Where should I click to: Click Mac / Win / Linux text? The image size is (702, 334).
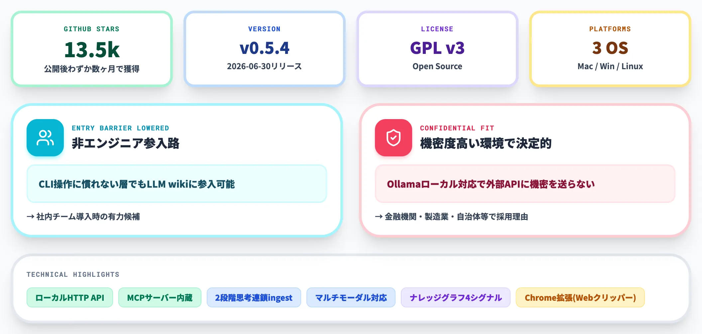click(x=610, y=66)
